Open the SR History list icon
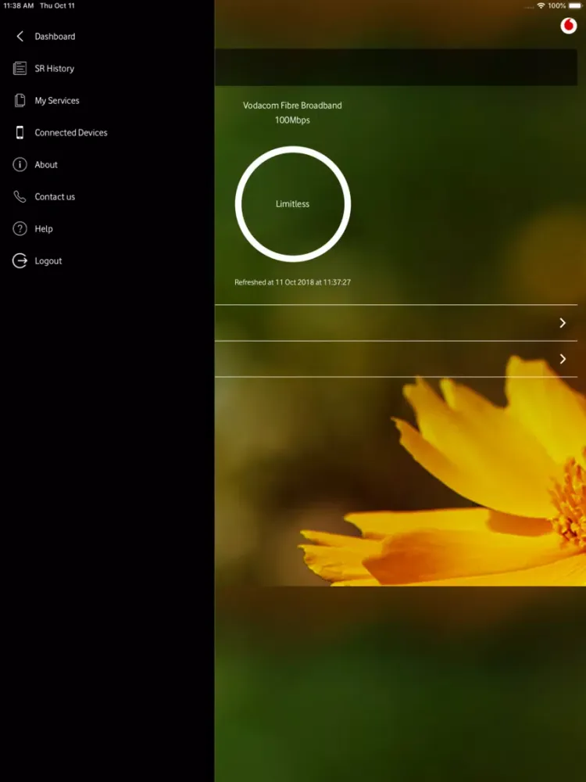Image resolution: width=586 pixels, height=782 pixels. click(x=20, y=68)
